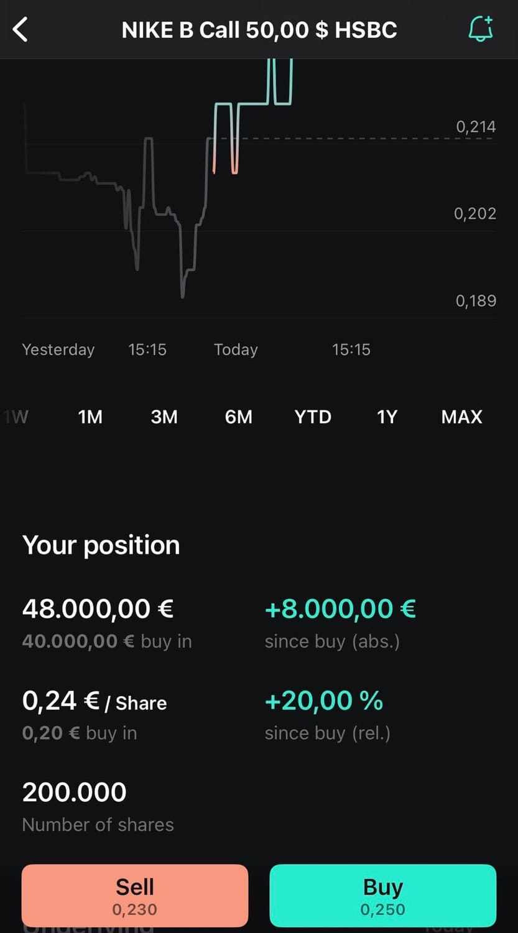Screen dimensions: 518x933
Task: Tap the 200.000 number of shares
Action: pyautogui.click(x=74, y=792)
